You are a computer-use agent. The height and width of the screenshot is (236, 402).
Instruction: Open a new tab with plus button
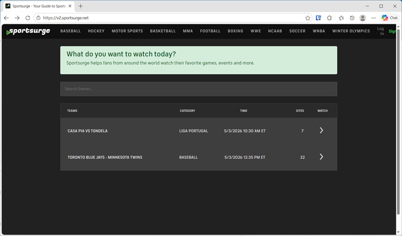(x=80, y=6)
